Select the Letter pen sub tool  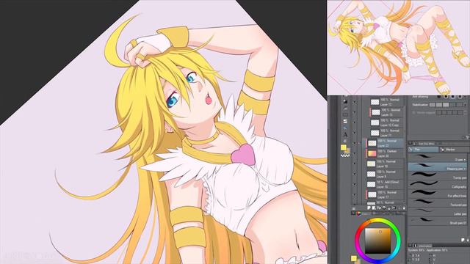pyautogui.click(x=438, y=212)
